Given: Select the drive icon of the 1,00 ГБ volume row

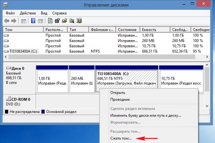Looking at the screenshot, I should [6, 35].
